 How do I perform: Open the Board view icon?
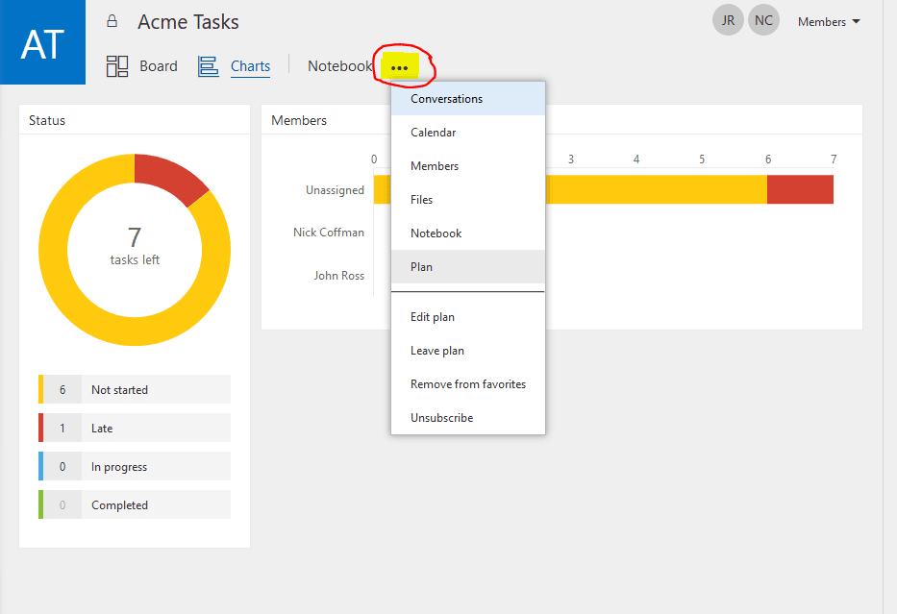[x=117, y=65]
